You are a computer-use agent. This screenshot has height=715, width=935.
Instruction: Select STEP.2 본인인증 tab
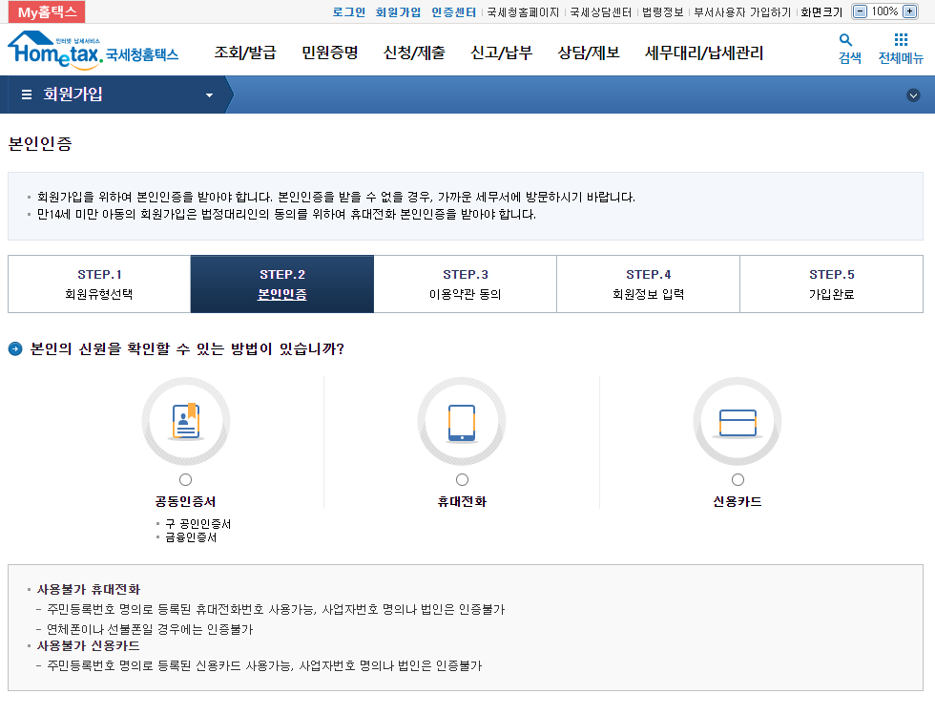point(282,284)
